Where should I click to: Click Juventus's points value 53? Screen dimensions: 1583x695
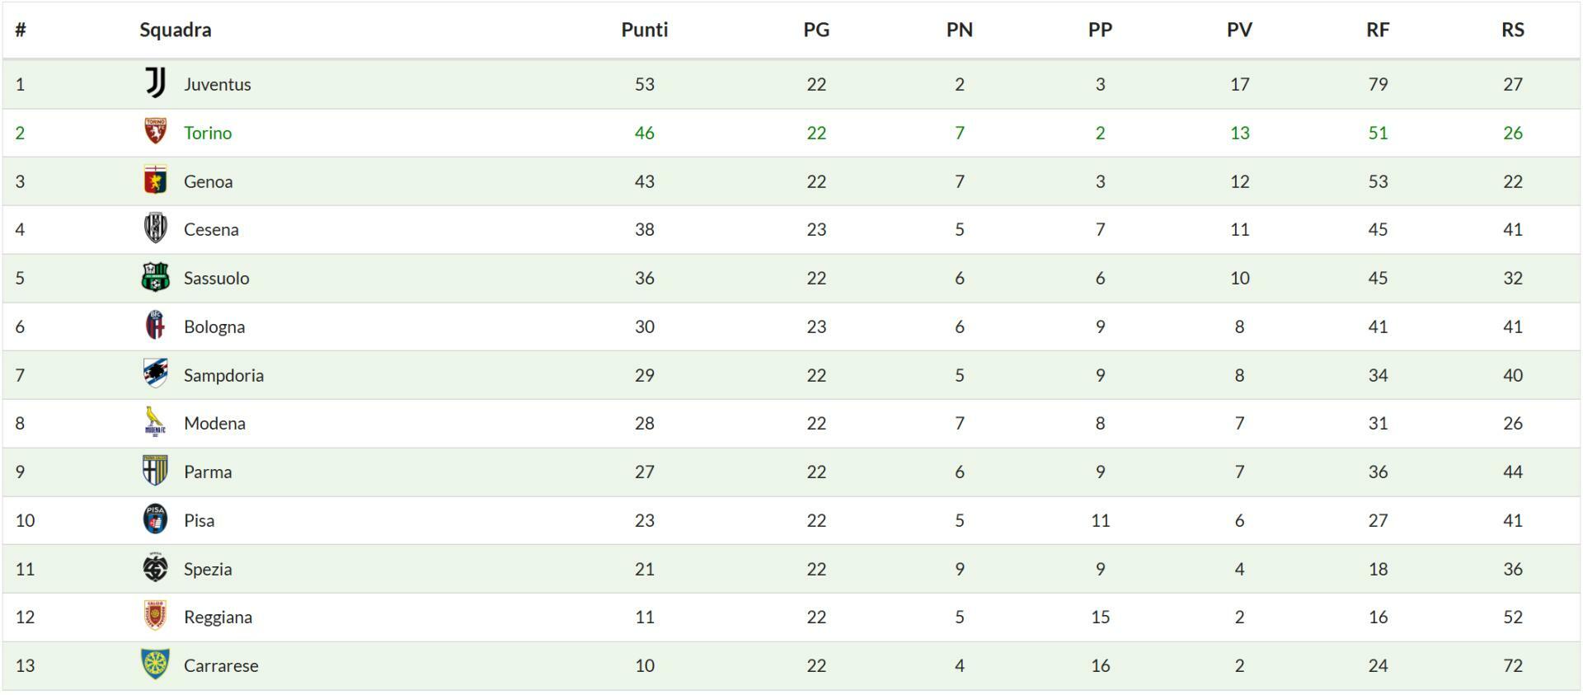644,84
